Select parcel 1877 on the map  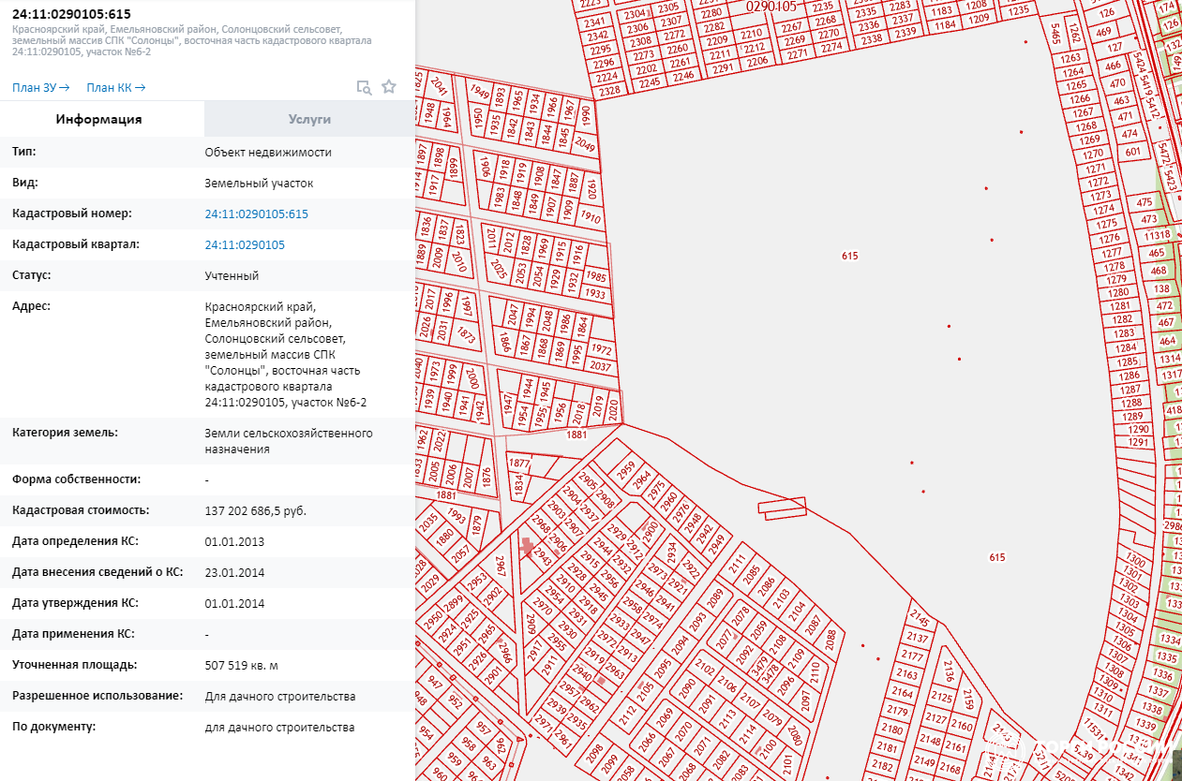coord(519,464)
